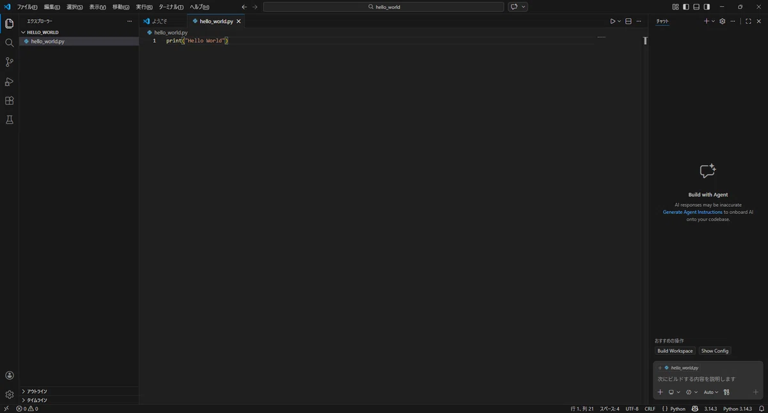Start a new chat with the plus icon
The width and height of the screenshot is (768, 413).
point(707,21)
